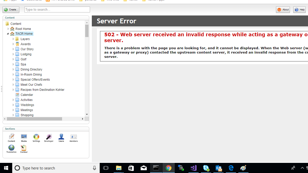Open Outlook from the taskbar
Screen dimensions: 308x173
coord(218,168)
